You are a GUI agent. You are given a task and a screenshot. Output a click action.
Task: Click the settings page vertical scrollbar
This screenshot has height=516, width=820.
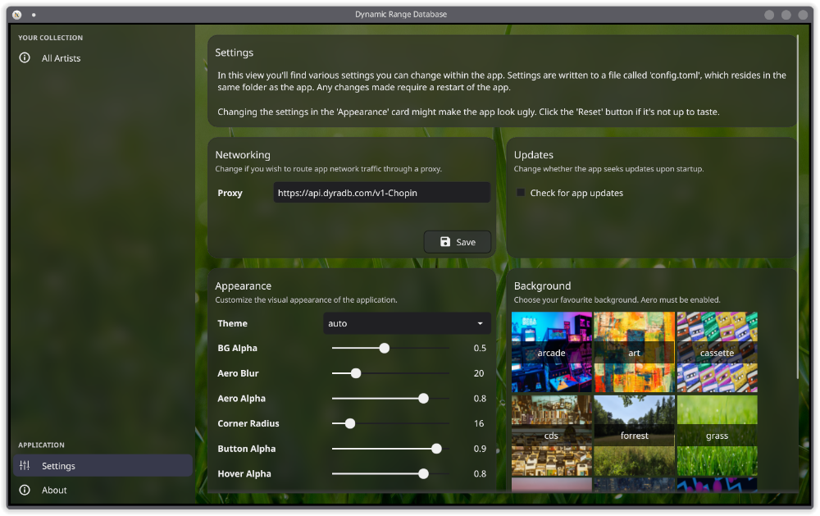tap(798, 207)
